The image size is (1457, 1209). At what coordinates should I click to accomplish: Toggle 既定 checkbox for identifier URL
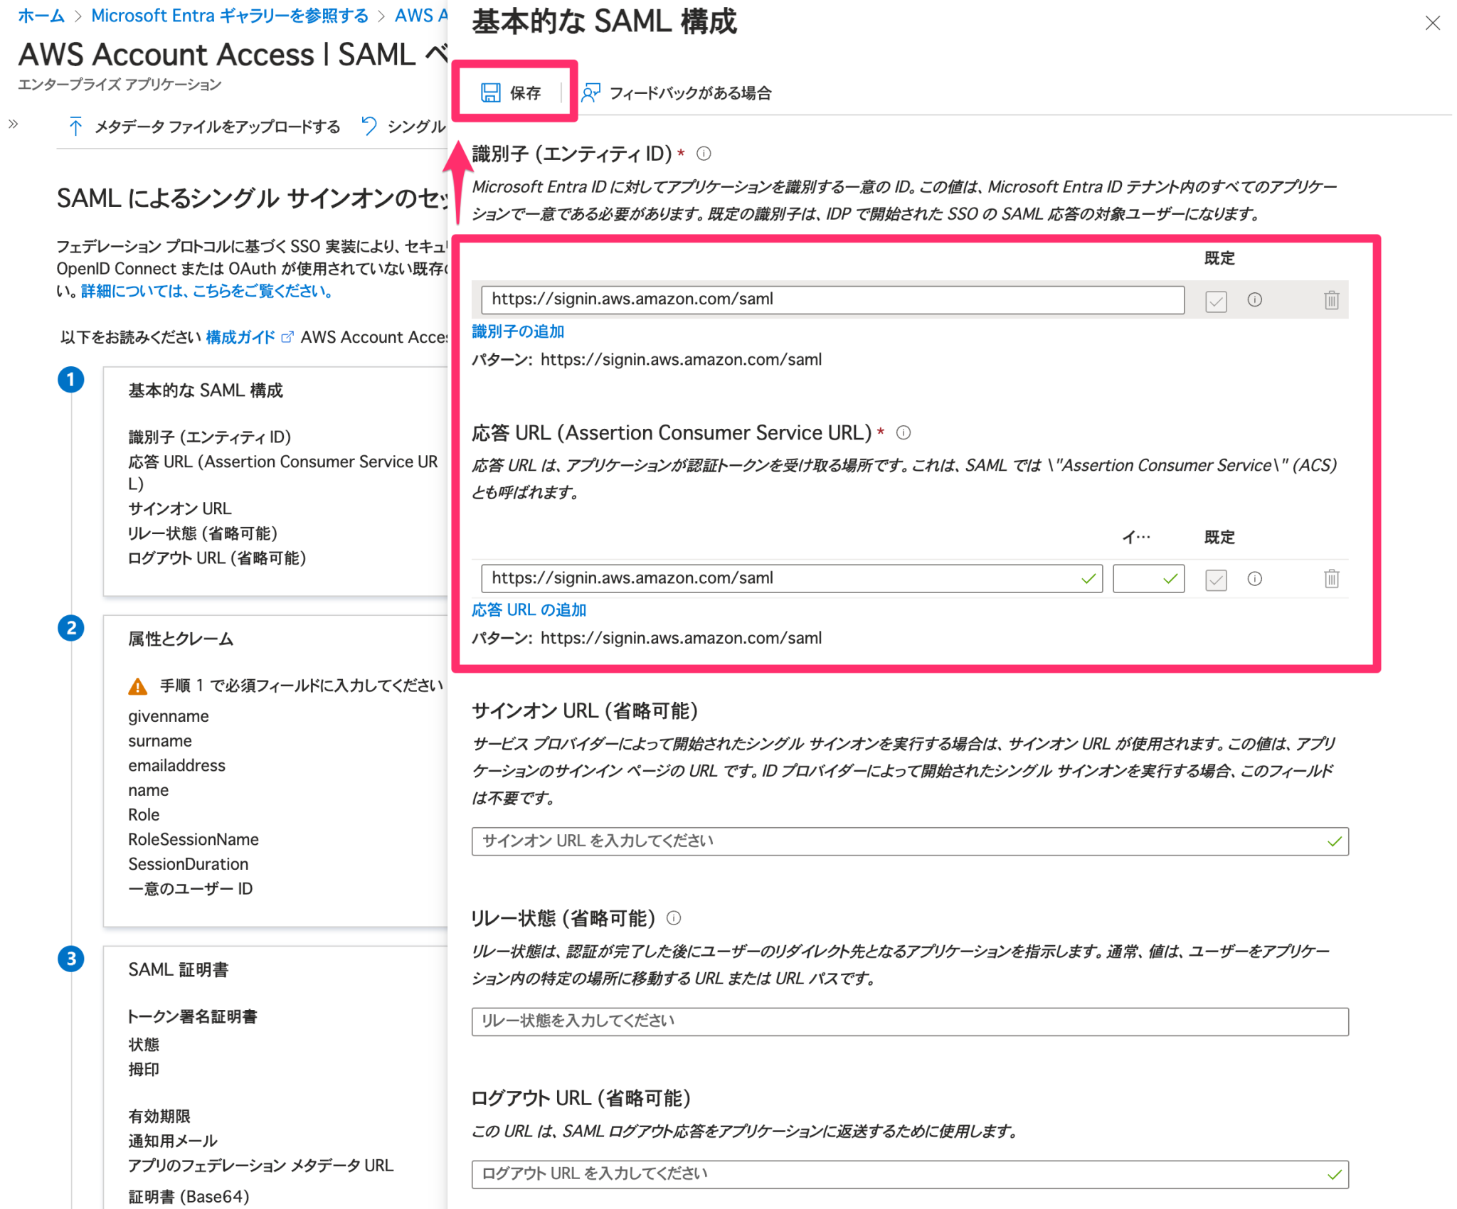click(x=1215, y=302)
